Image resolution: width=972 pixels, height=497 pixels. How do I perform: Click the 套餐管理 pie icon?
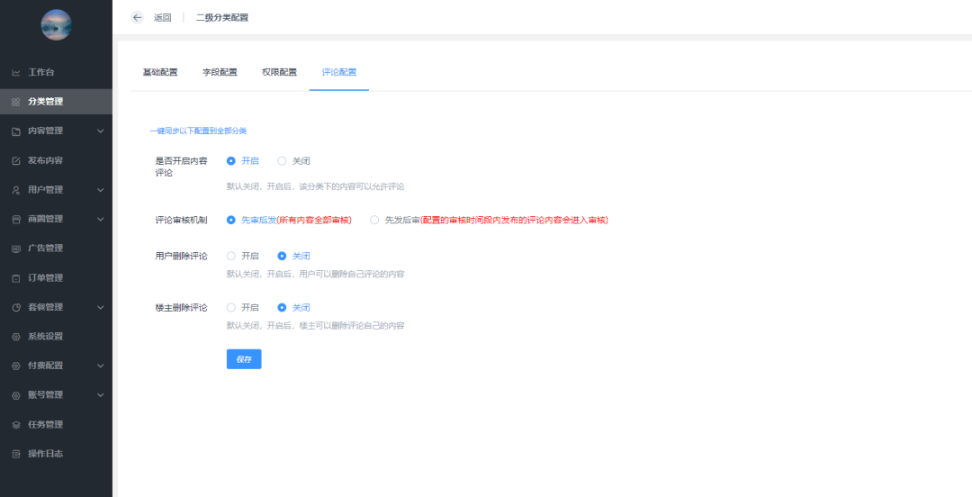(16, 307)
